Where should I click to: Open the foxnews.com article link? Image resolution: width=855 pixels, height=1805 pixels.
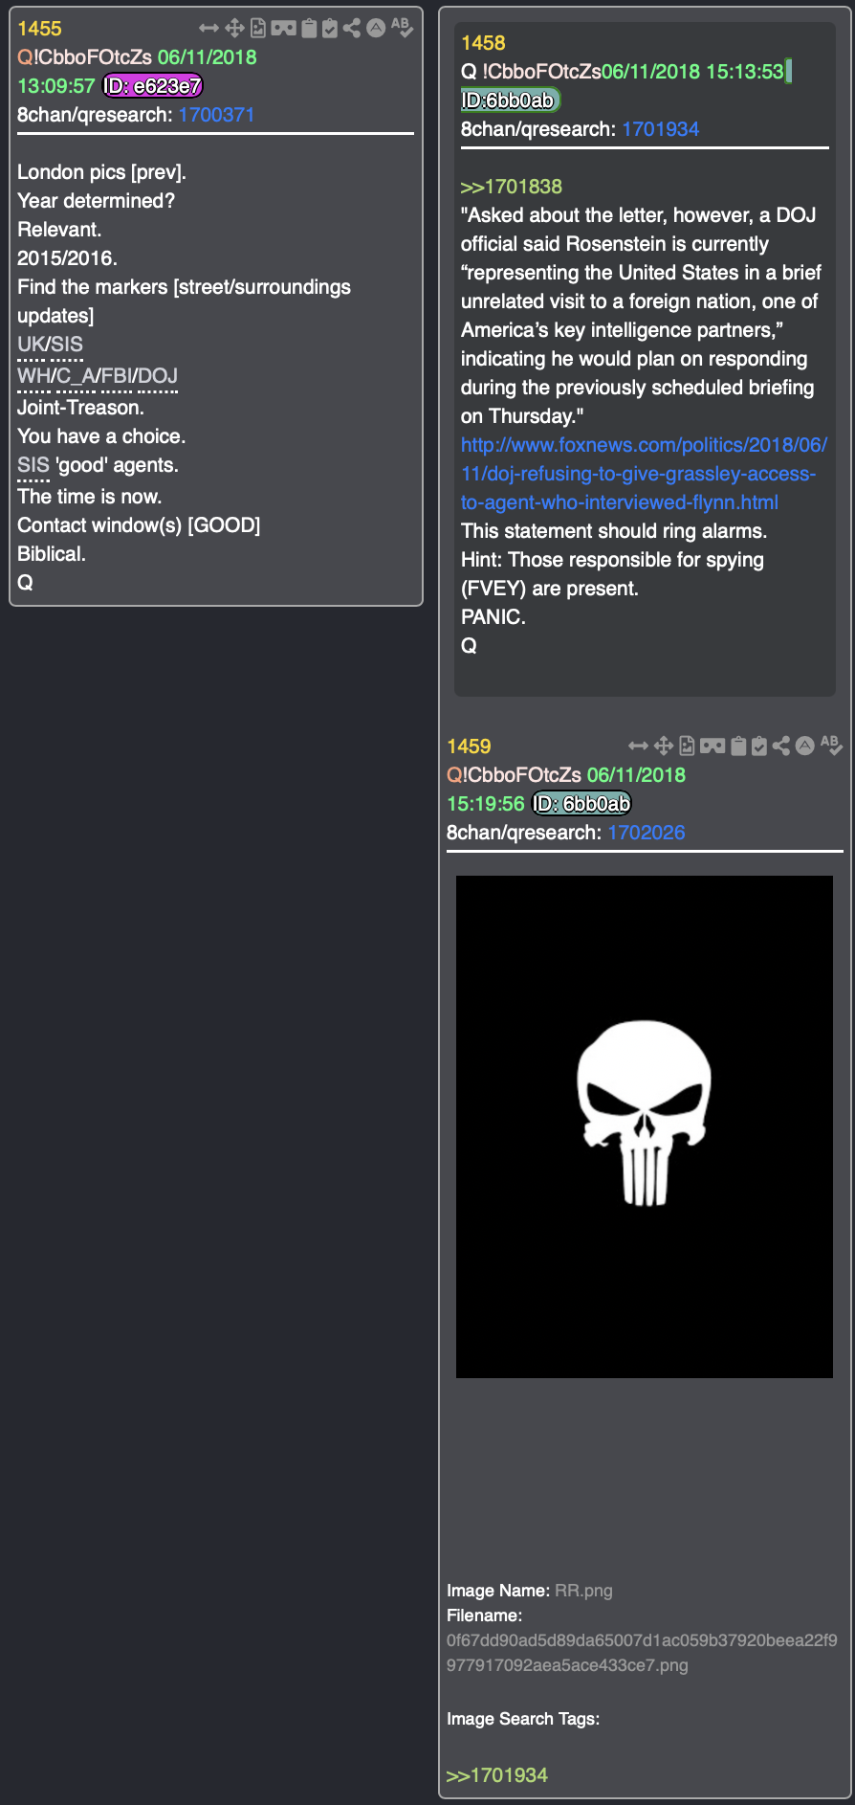[644, 474]
